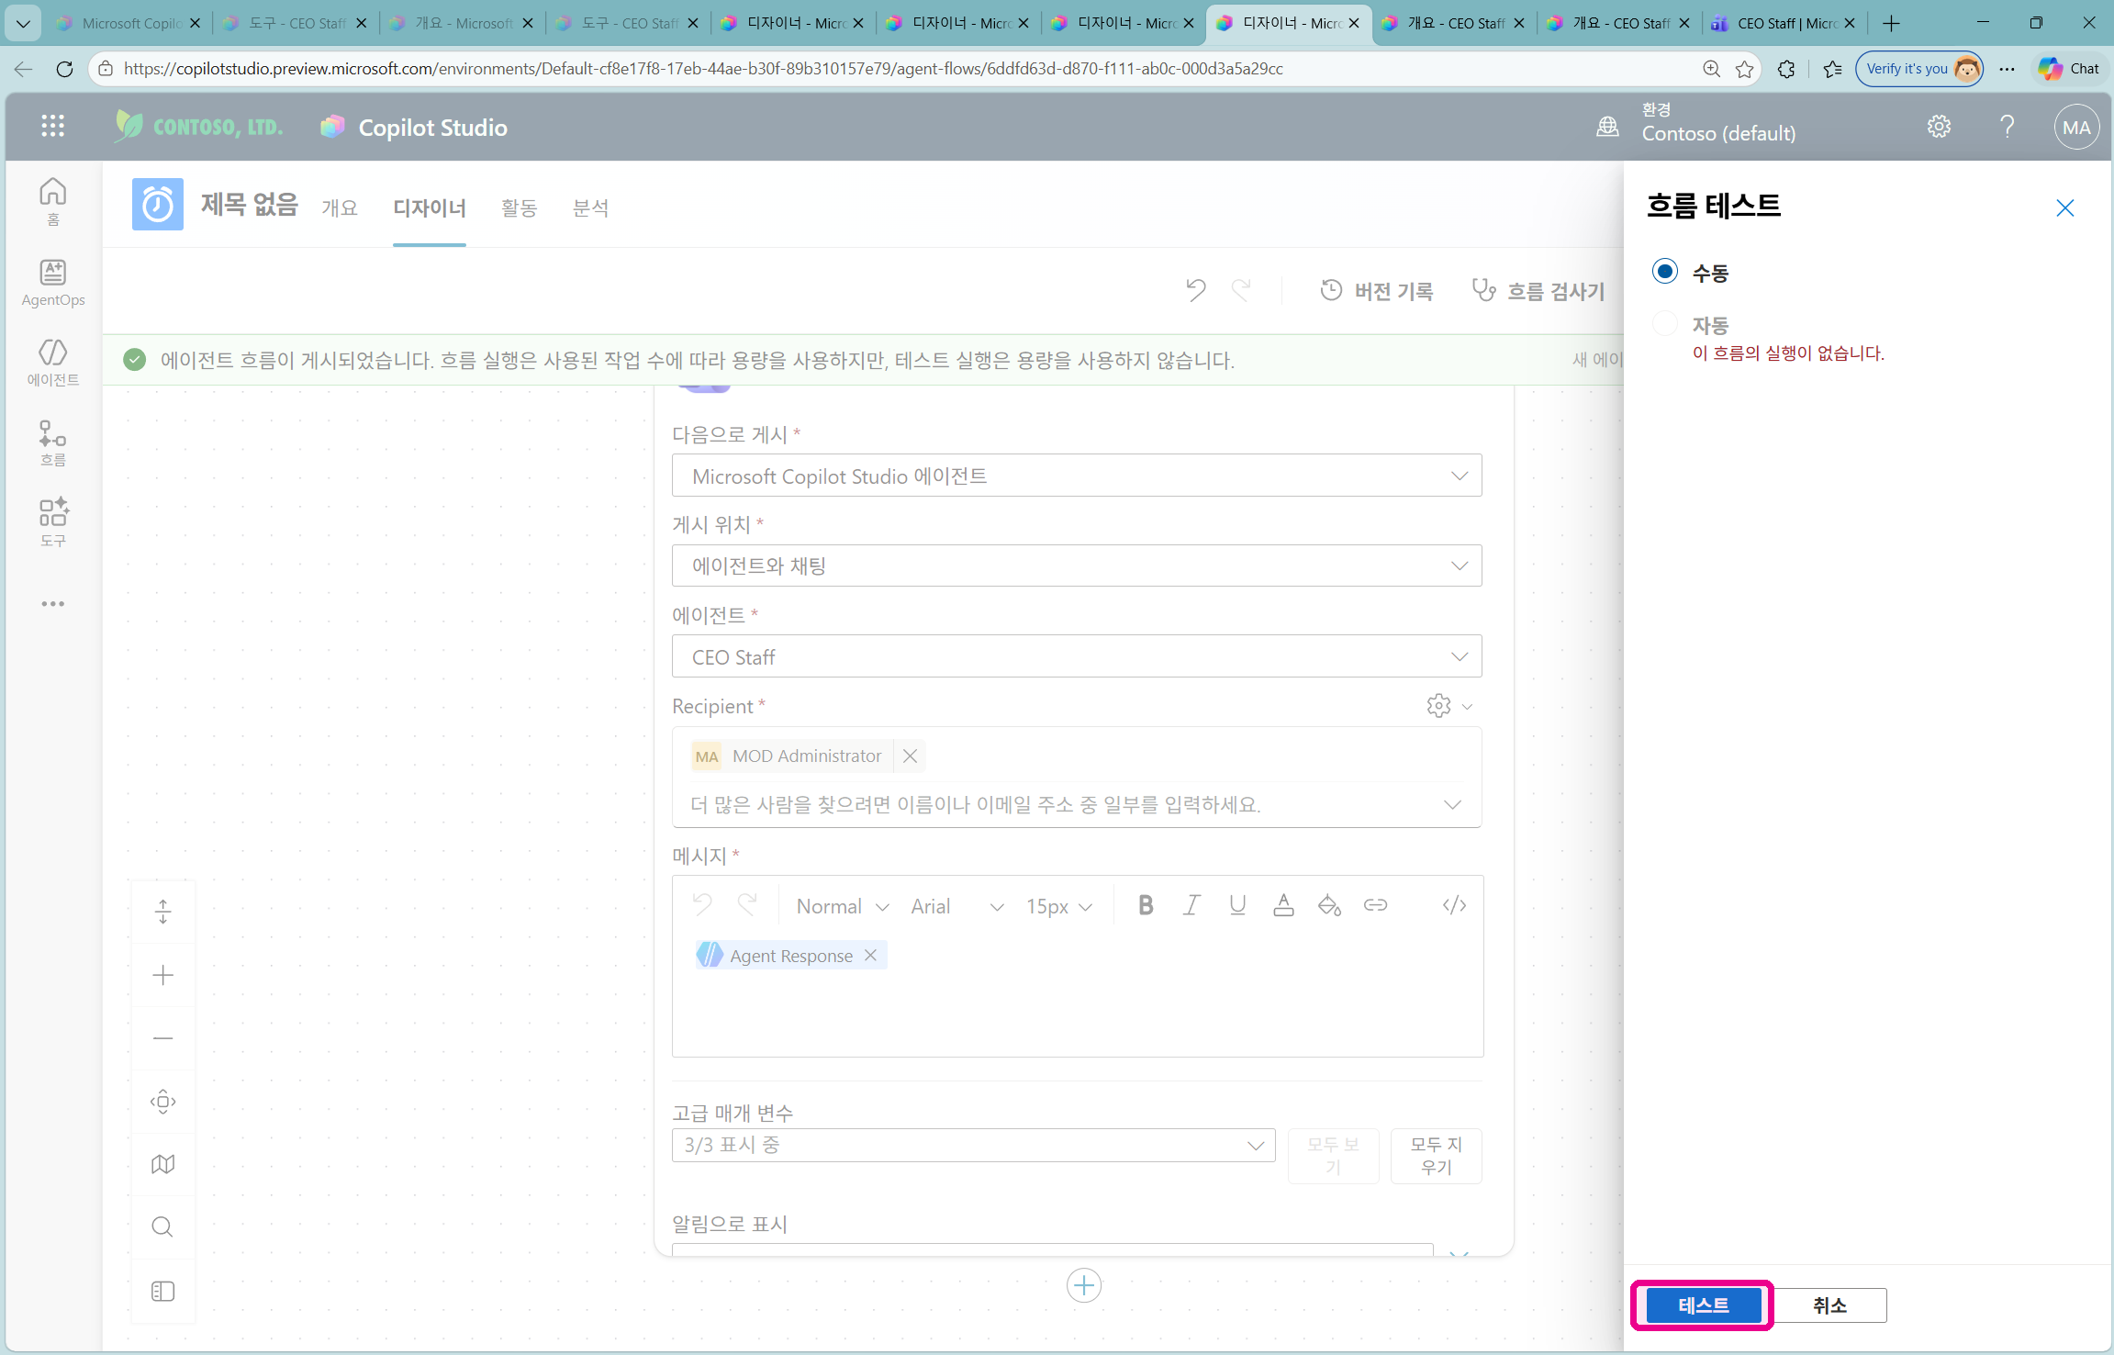The height and width of the screenshot is (1355, 2114).
Task: Select the 수동 radio option
Action: 1664,272
